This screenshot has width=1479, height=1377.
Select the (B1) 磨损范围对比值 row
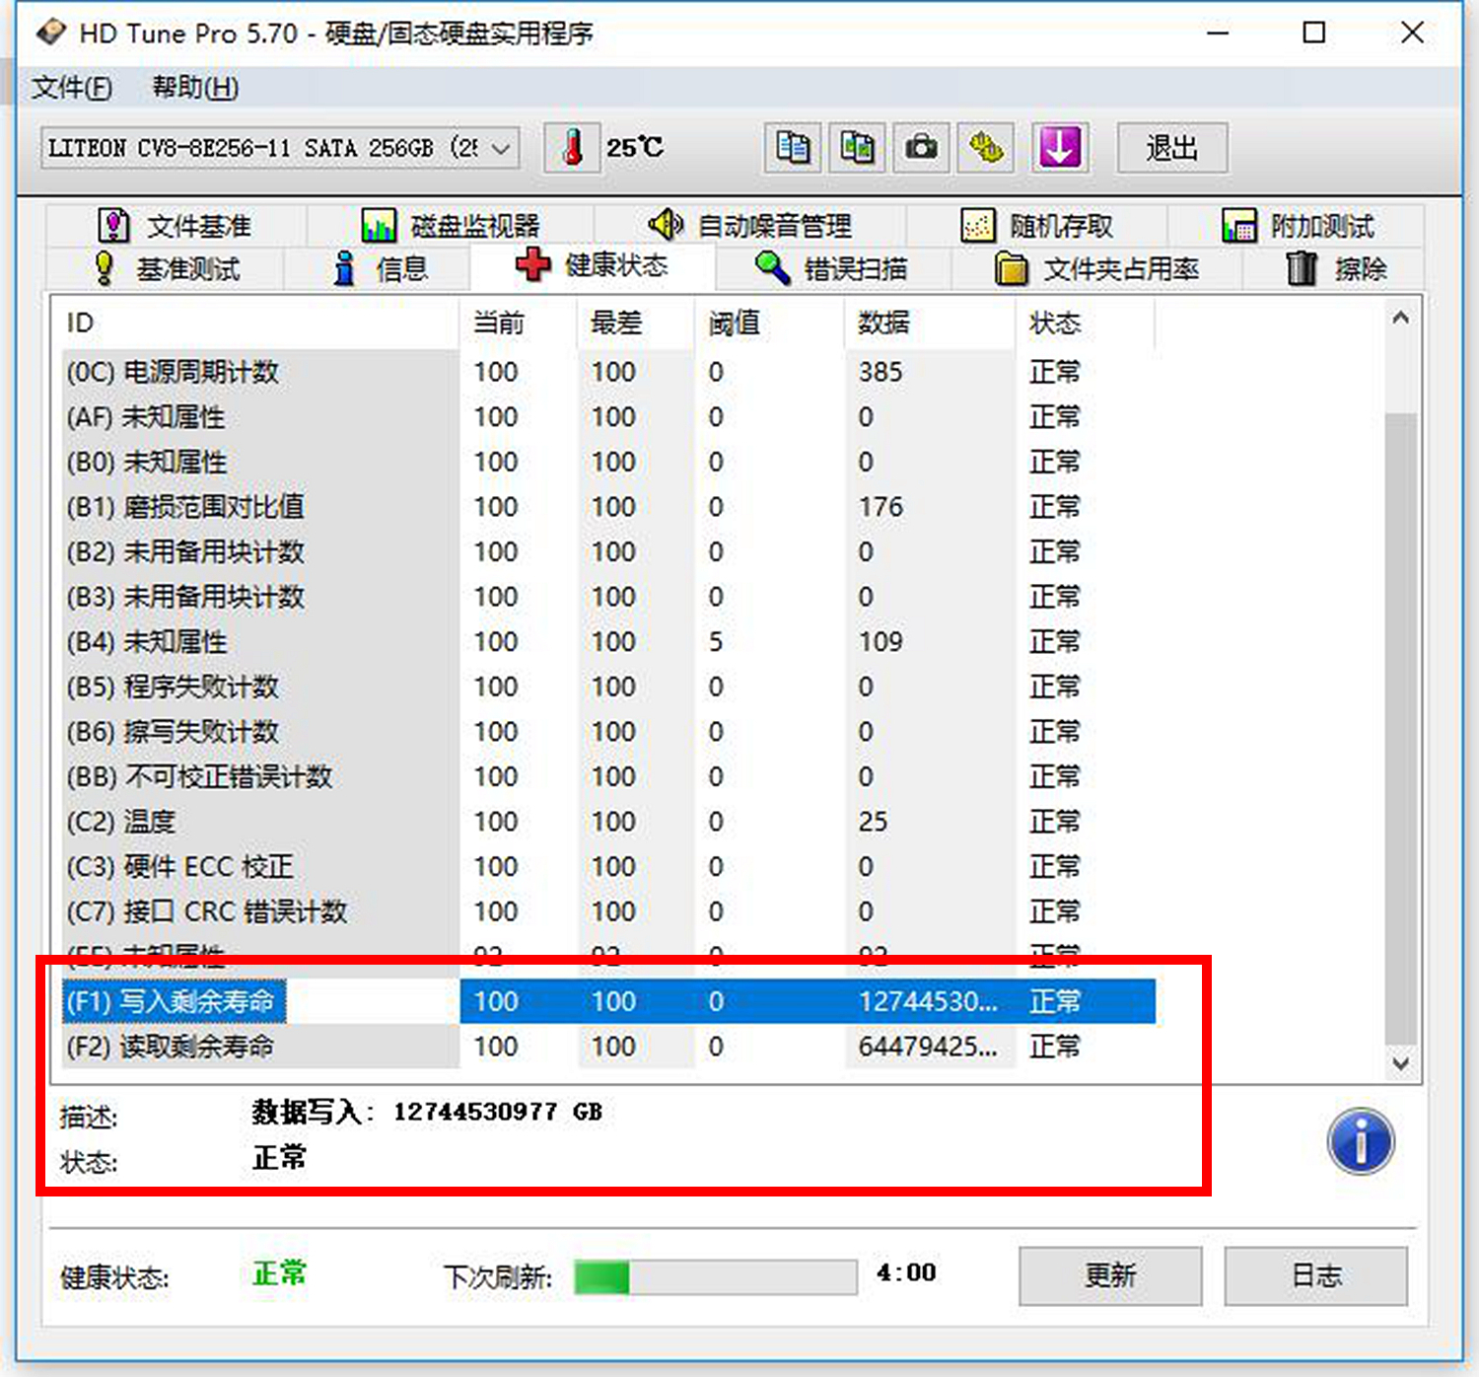pos(608,507)
